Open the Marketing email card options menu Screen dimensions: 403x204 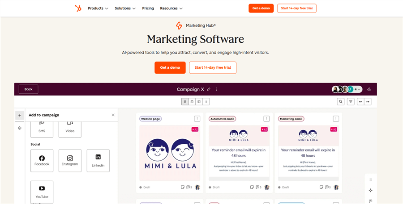click(336, 119)
